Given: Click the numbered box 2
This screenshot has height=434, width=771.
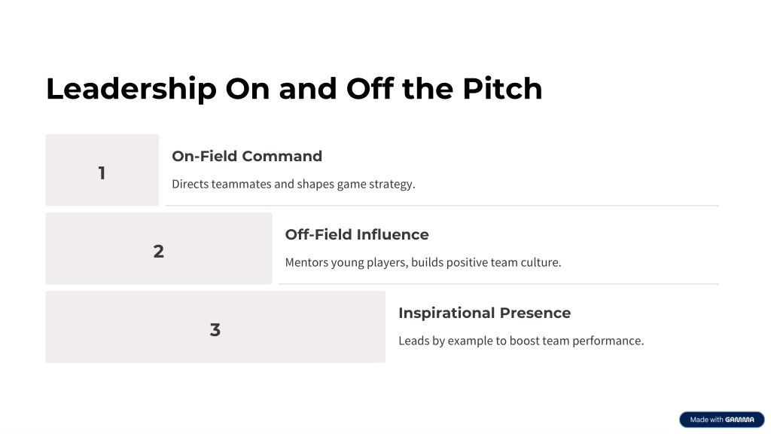Looking at the screenshot, I should coord(159,249).
